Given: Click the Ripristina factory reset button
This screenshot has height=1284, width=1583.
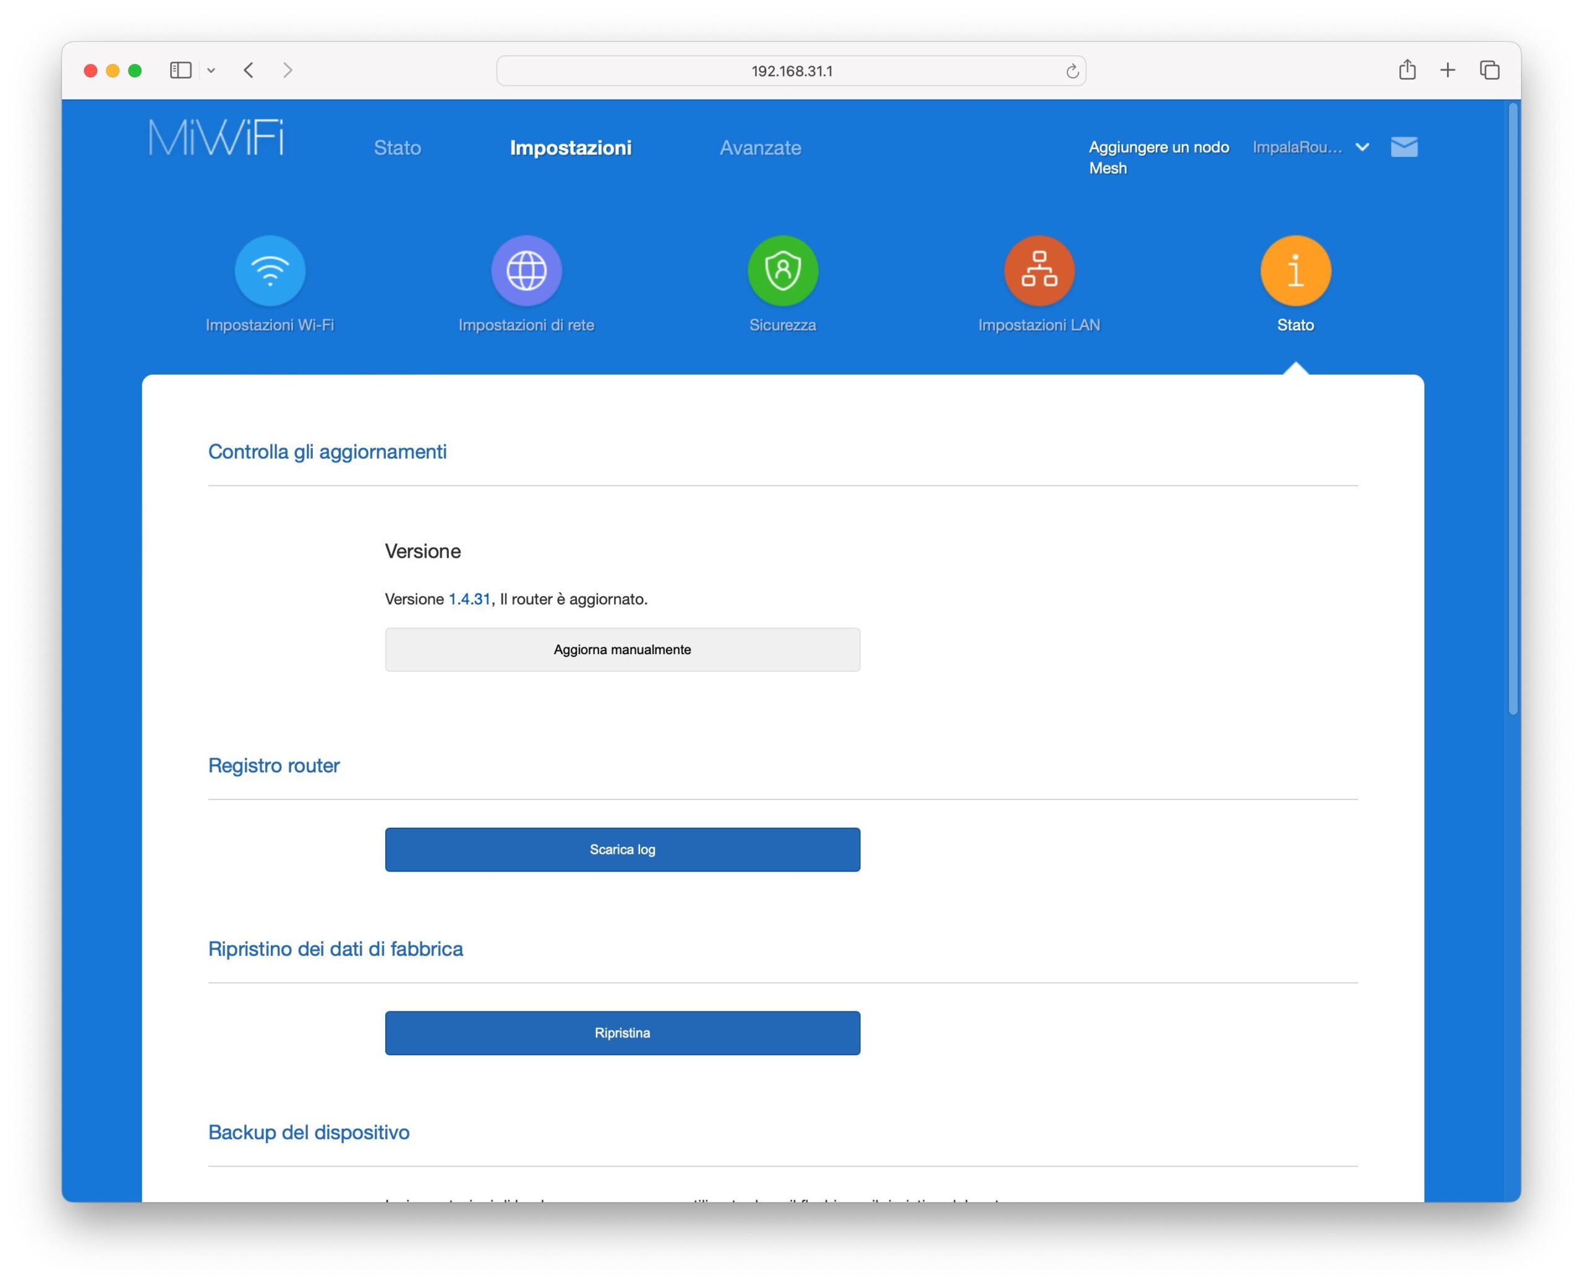Looking at the screenshot, I should pos(622,1032).
